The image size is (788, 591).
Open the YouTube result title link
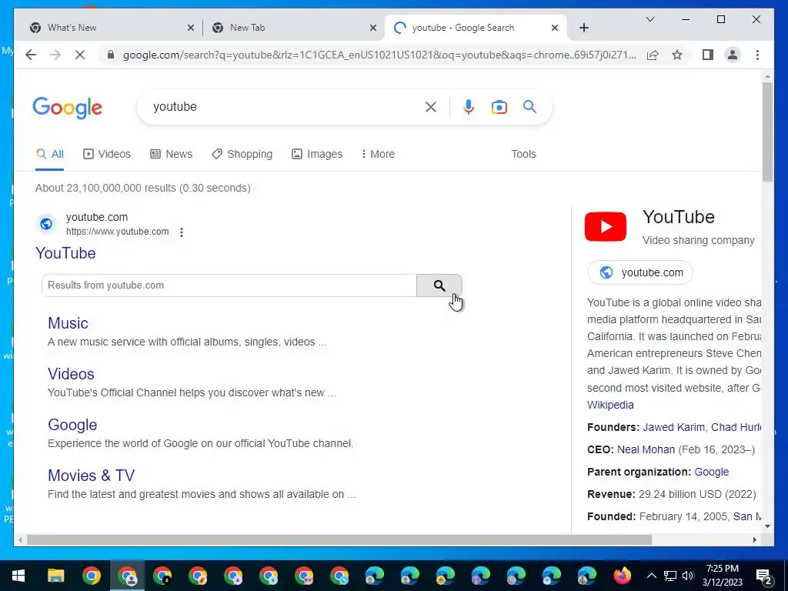pyautogui.click(x=65, y=252)
